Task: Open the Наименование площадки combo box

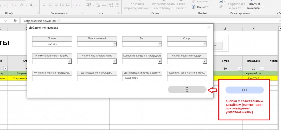Action: coord(205,61)
